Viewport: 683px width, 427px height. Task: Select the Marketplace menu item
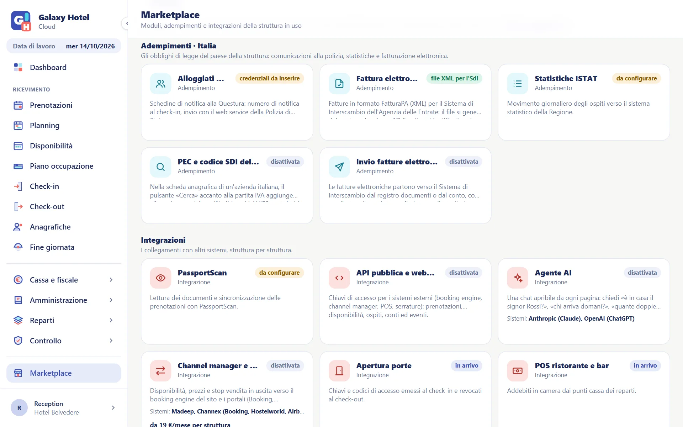coord(64,373)
